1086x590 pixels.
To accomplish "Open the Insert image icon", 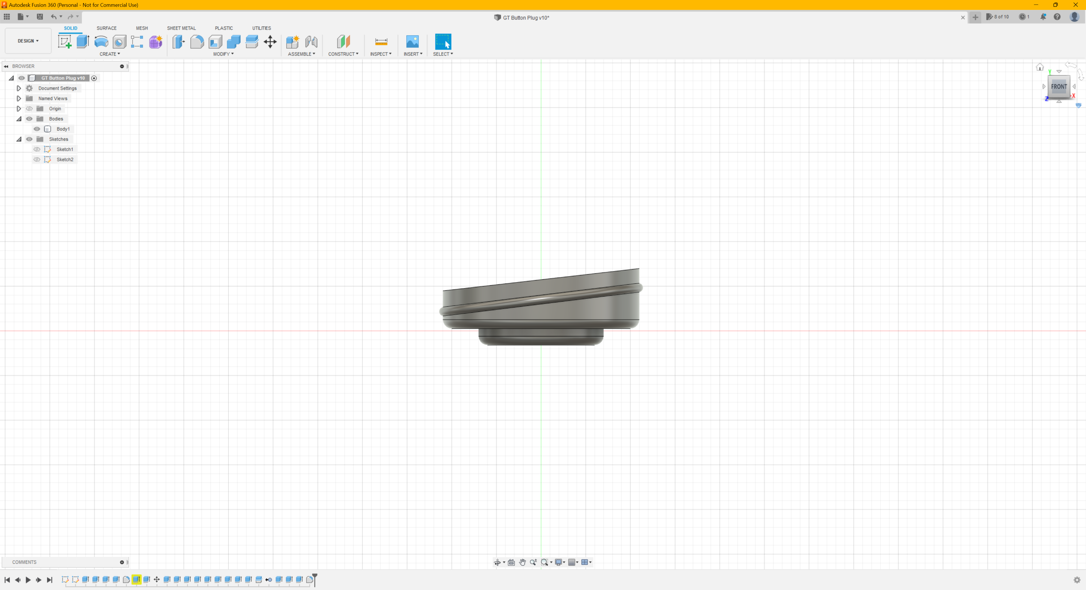I will coord(412,41).
